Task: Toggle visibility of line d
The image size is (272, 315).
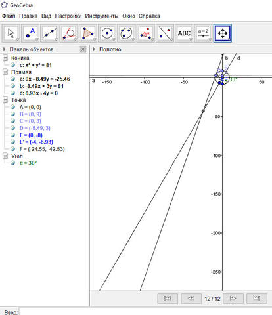Action: [x=12, y=93]
